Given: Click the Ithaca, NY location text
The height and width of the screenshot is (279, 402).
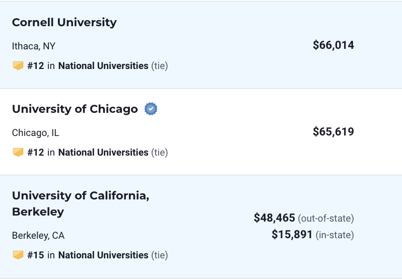Looking at the screenshot, I should click(34, 46).
